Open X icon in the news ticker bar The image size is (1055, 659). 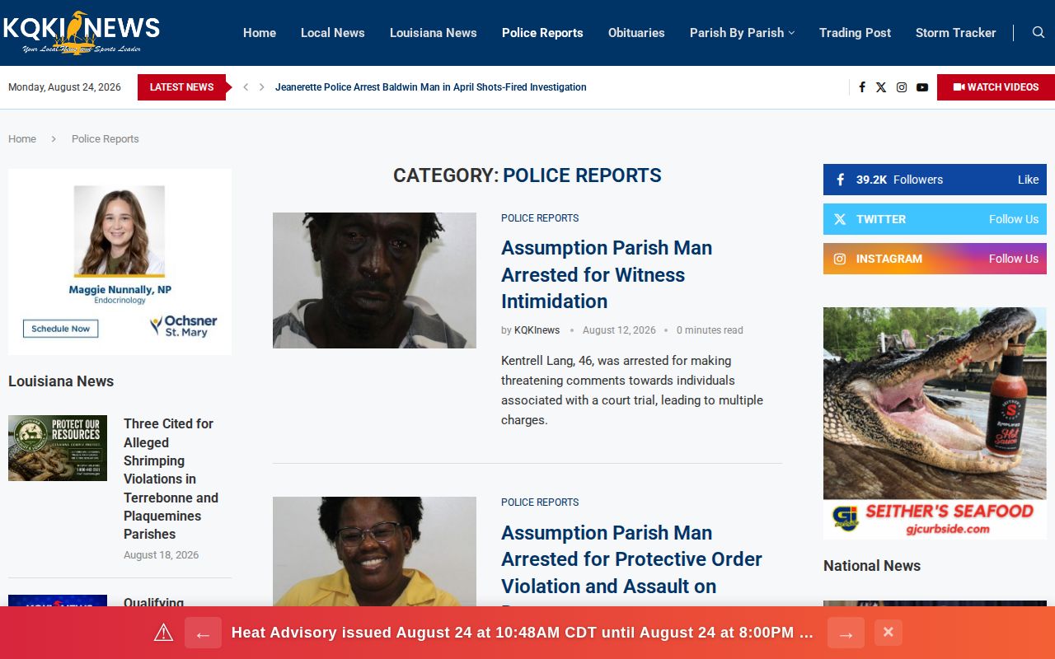pos(881,87)
